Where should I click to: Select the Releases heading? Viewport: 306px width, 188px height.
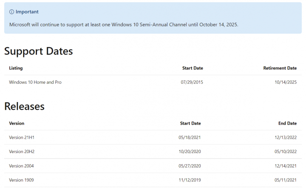[24, 106]
